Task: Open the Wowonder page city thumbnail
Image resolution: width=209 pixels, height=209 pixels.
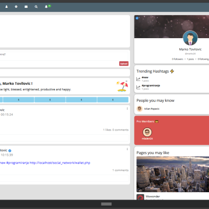Action: [x=173, y=174]
